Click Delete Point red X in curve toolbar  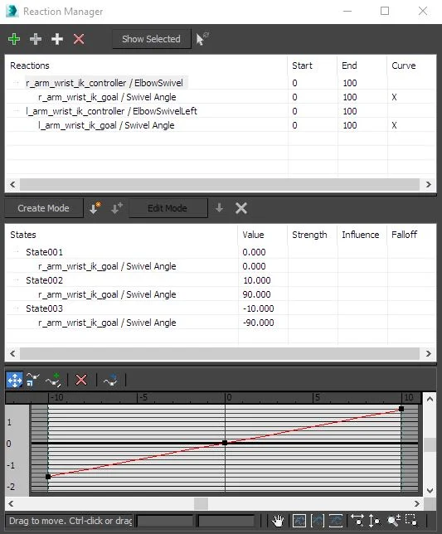click(x=81, y=380)
